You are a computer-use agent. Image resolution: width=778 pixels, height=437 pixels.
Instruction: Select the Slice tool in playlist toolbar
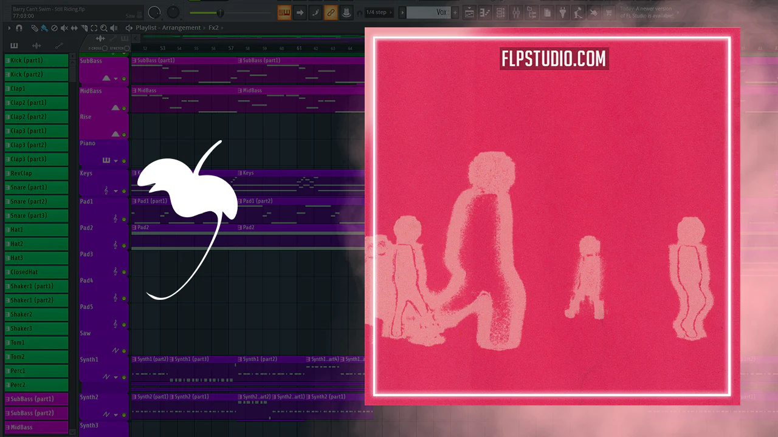pos(84,28)
